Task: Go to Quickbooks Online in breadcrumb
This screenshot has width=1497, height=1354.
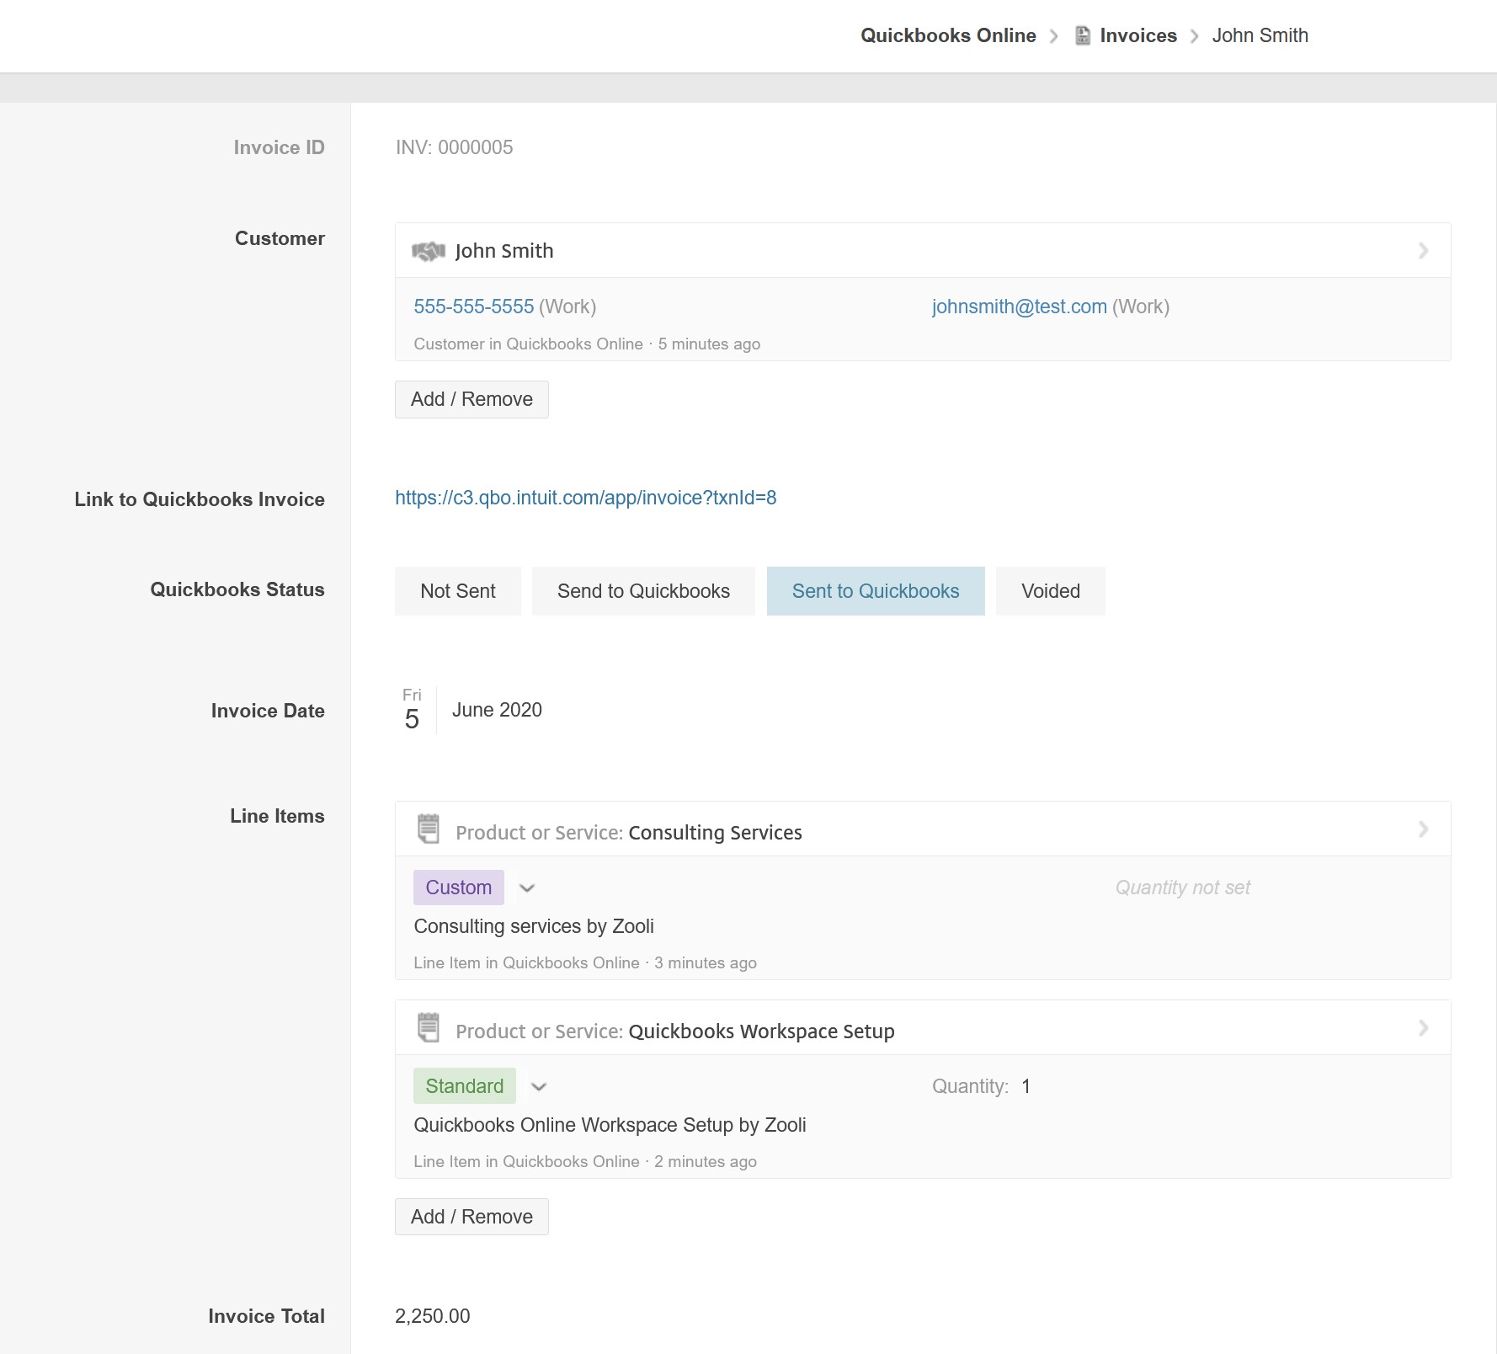Action: 947,35
